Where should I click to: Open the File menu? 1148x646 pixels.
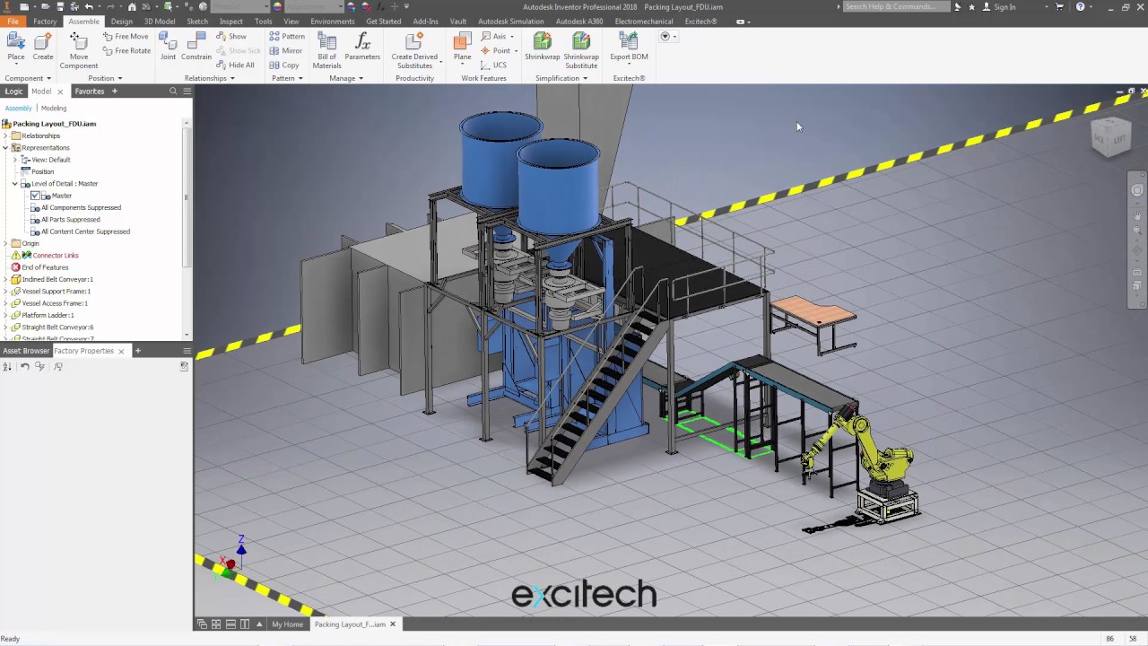[13, 22]
